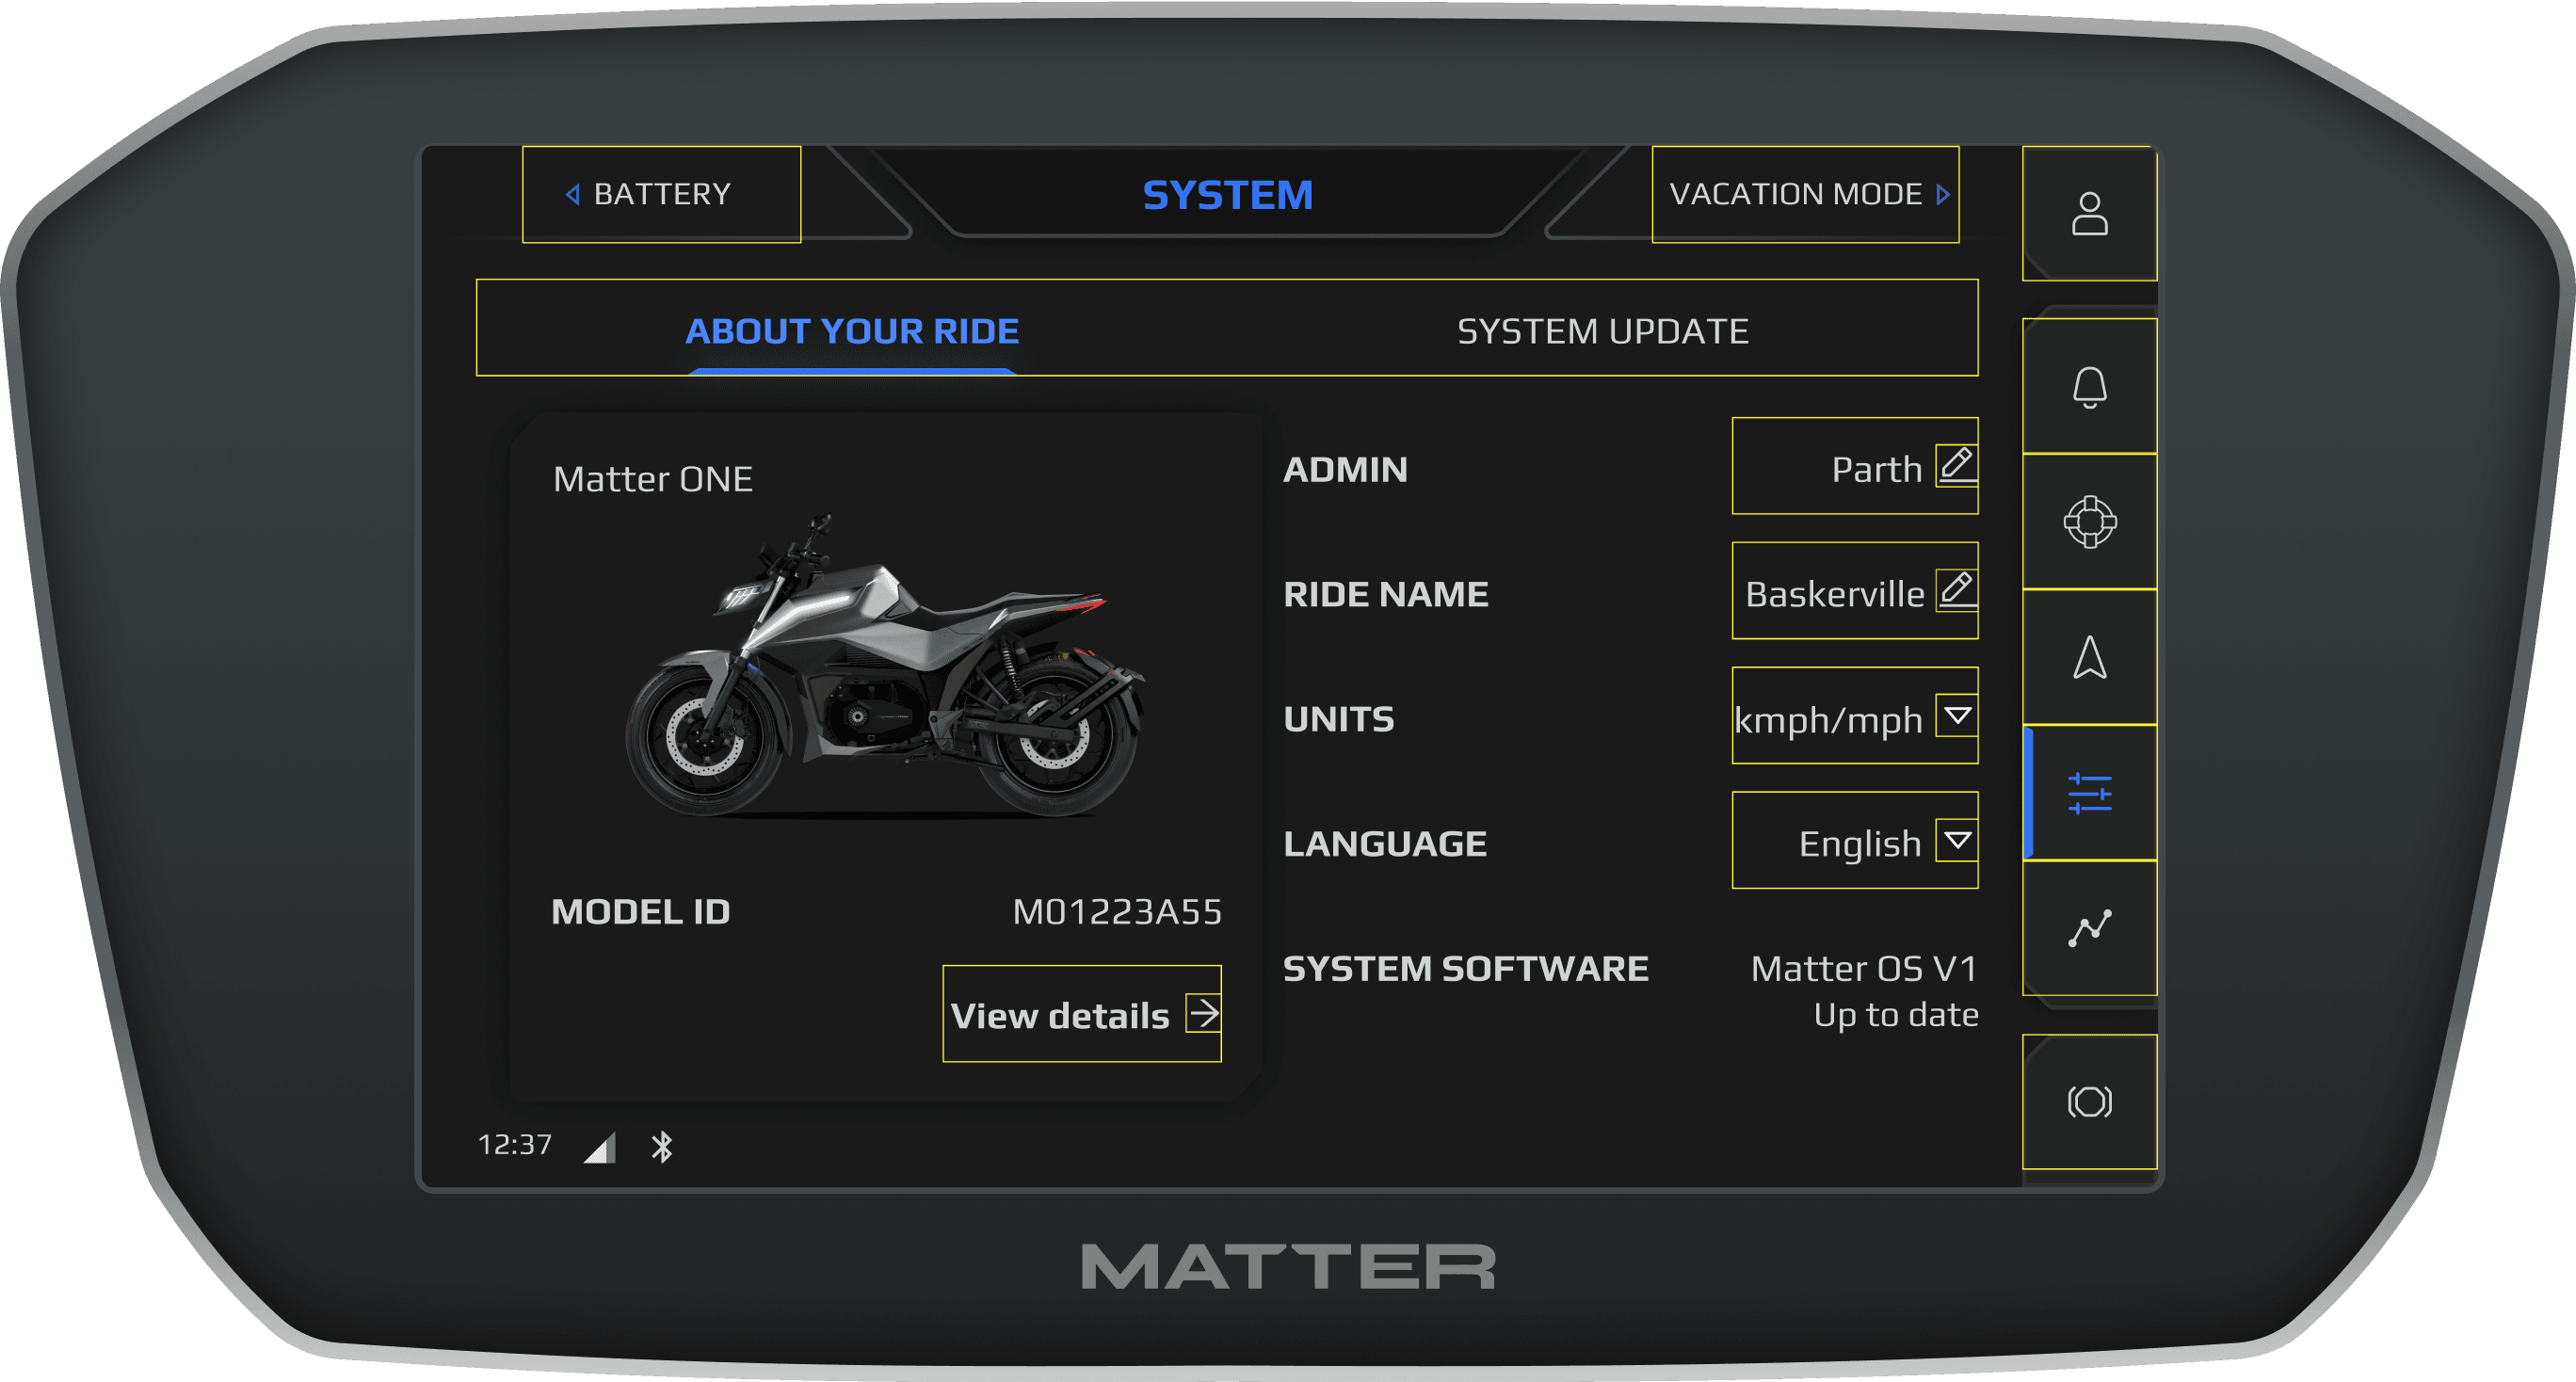Click the Bluetooth status icon
Viewport: 2576px width, 1382px height.
coord(662,1146)
